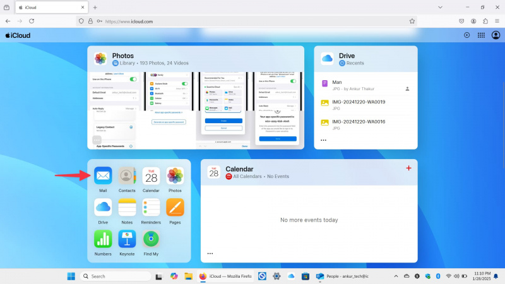This screenshot has height=284, width=505.
Task: Open the Firefox hamburger menu
Action: [x=497, y=21]
